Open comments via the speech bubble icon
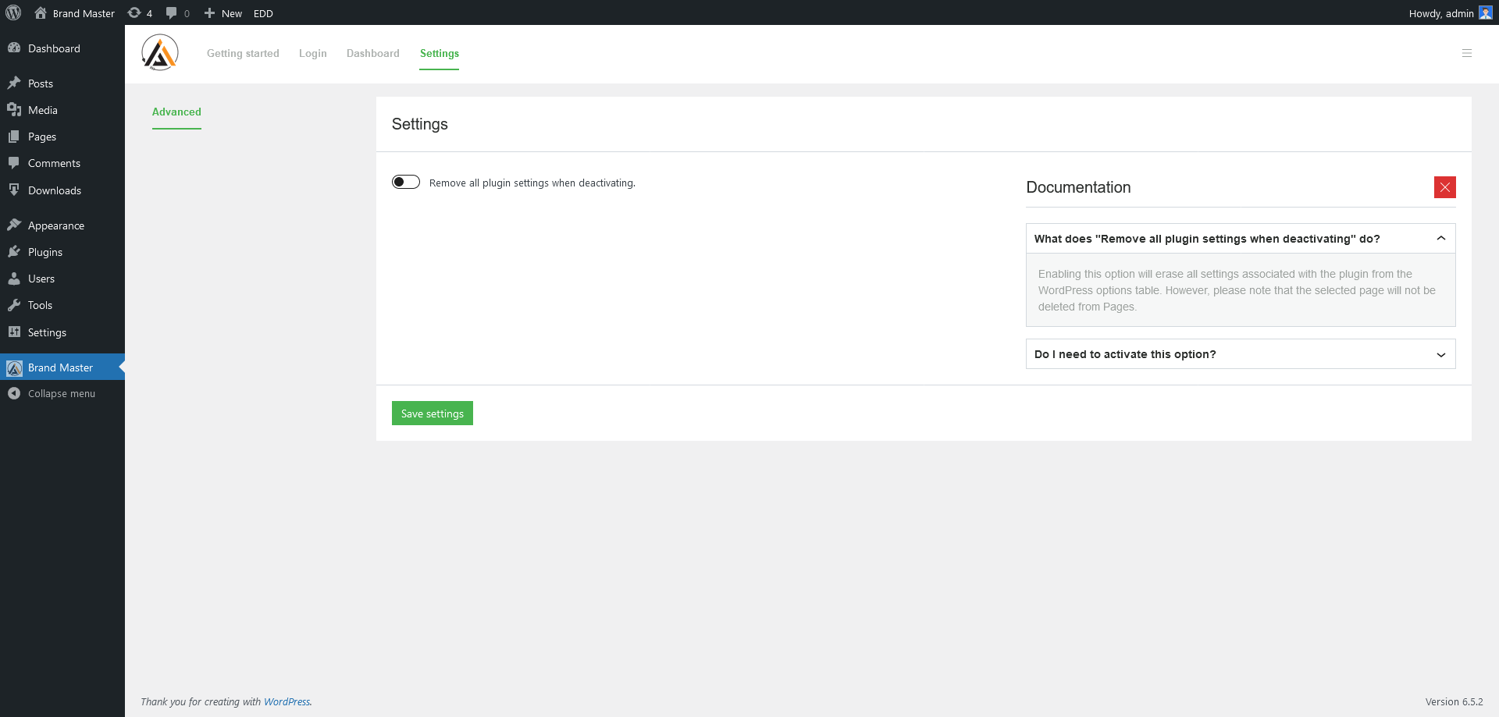The image size is (1499, 717). pos(171,12)
